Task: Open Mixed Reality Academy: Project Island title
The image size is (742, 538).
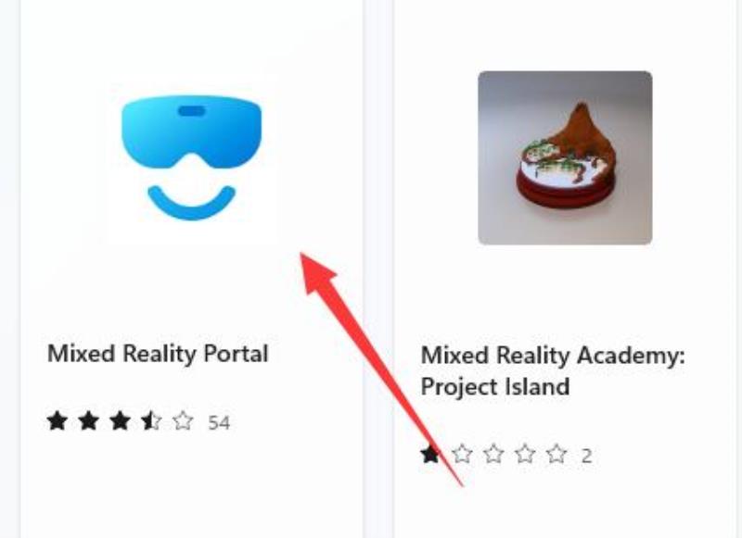Action: coord(553,370)
